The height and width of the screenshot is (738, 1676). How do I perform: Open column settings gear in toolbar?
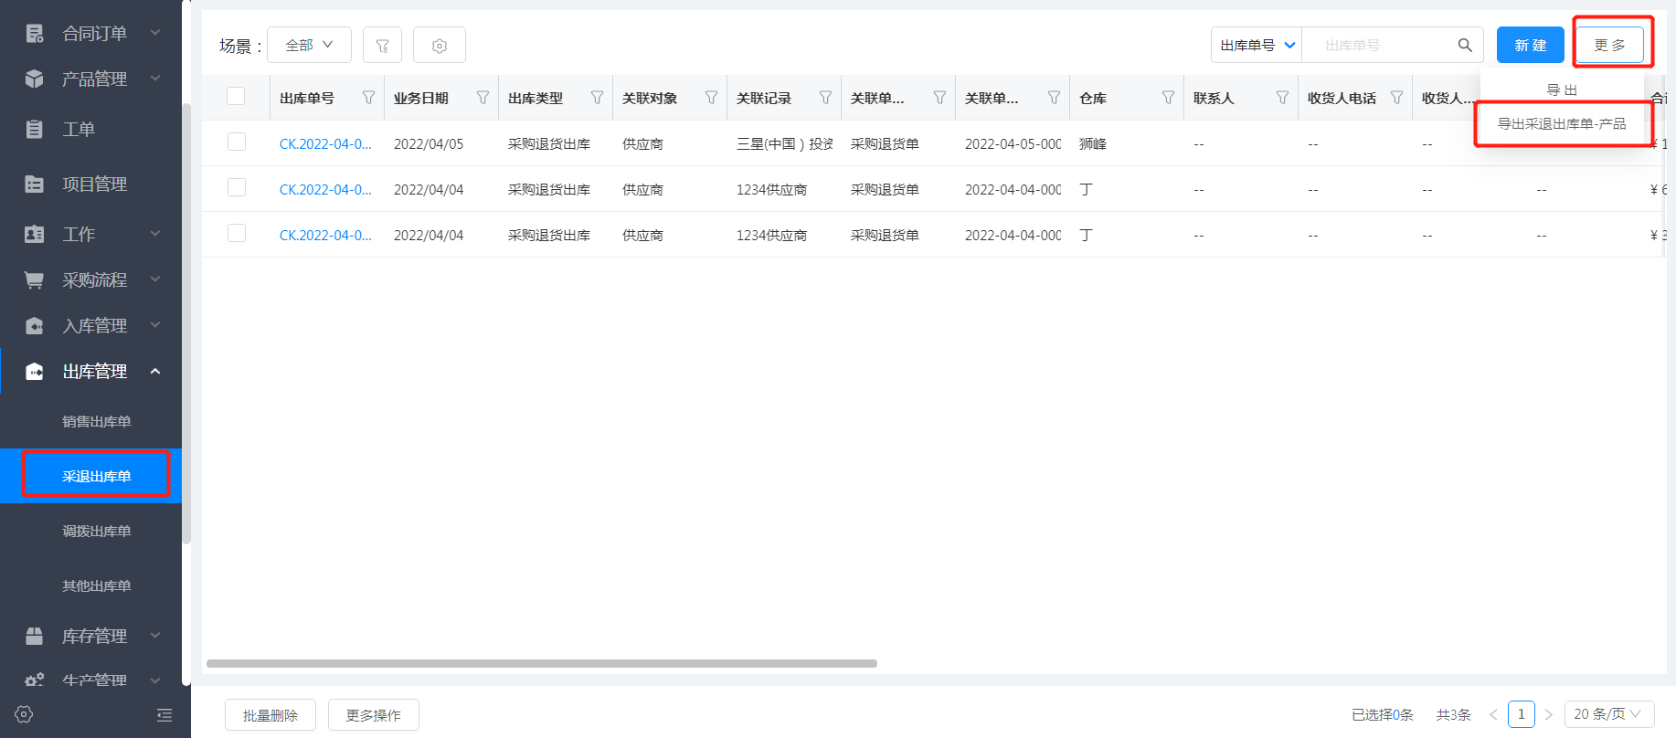[440, 45]
